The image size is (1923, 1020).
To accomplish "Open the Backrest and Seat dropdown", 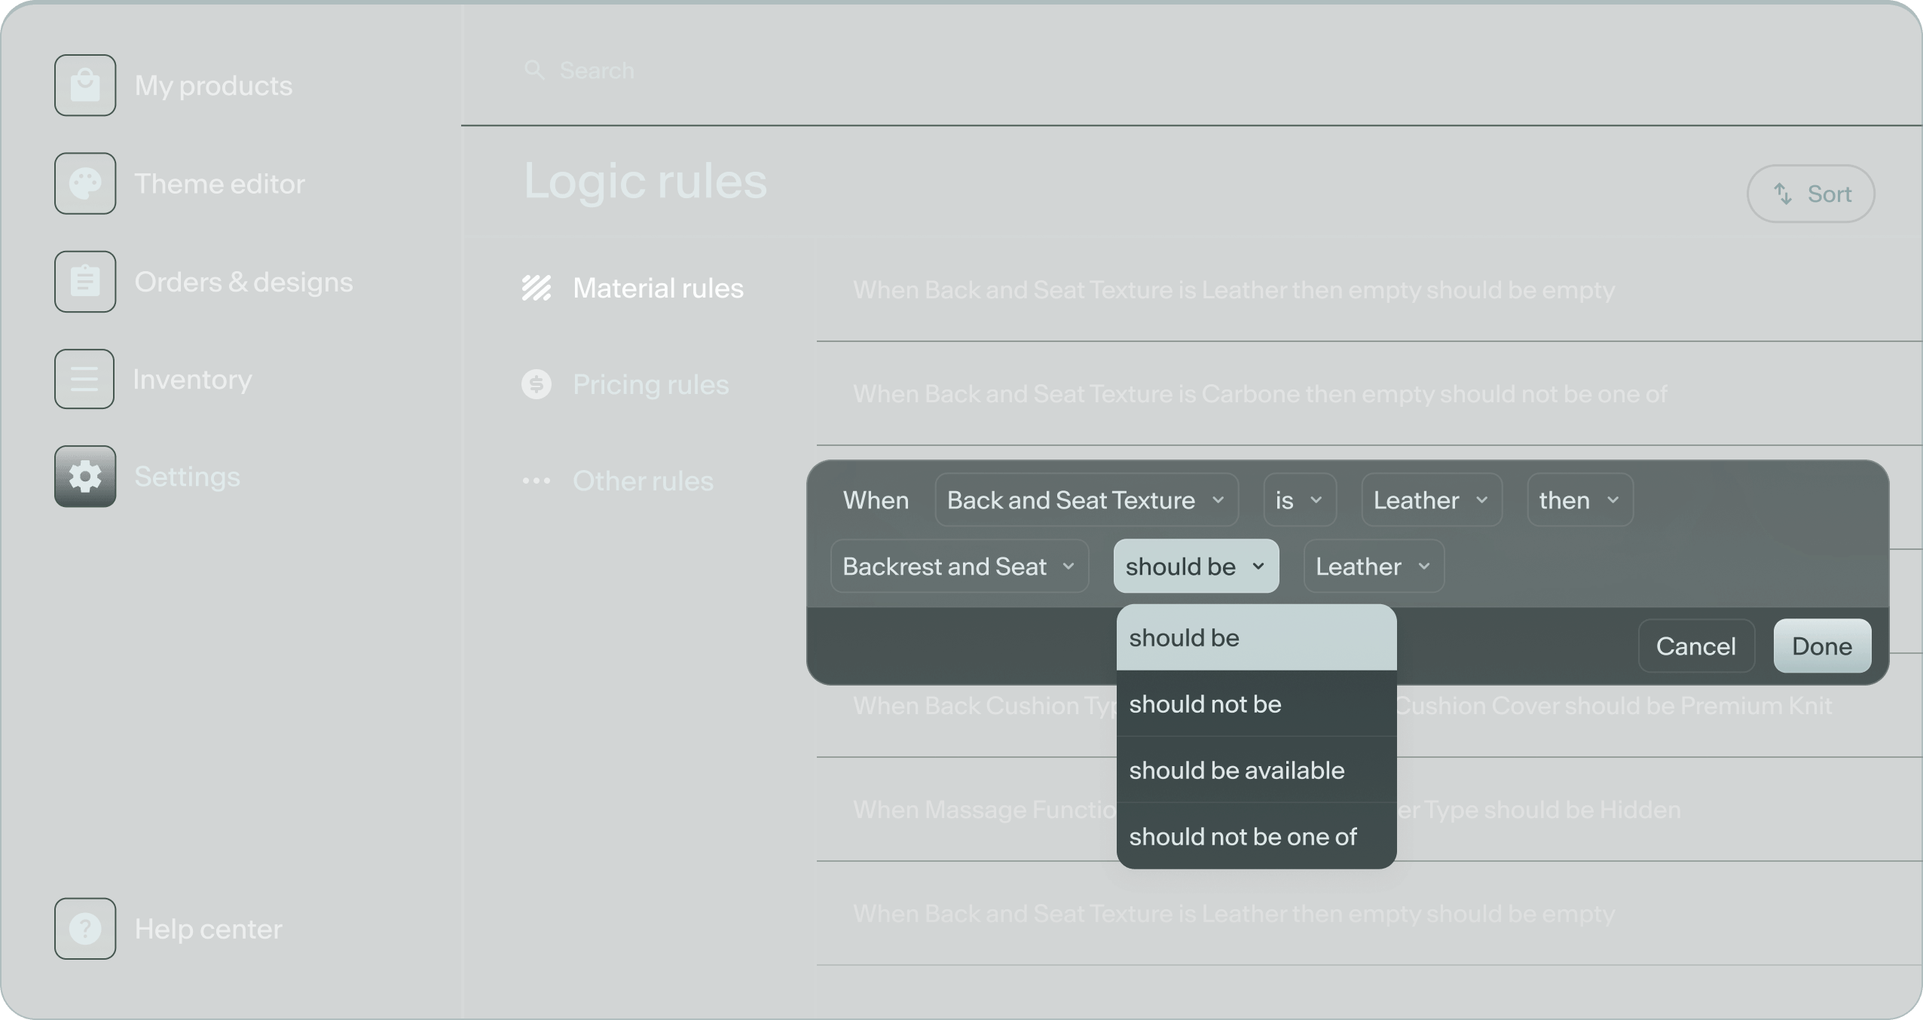I will (958, 566).
